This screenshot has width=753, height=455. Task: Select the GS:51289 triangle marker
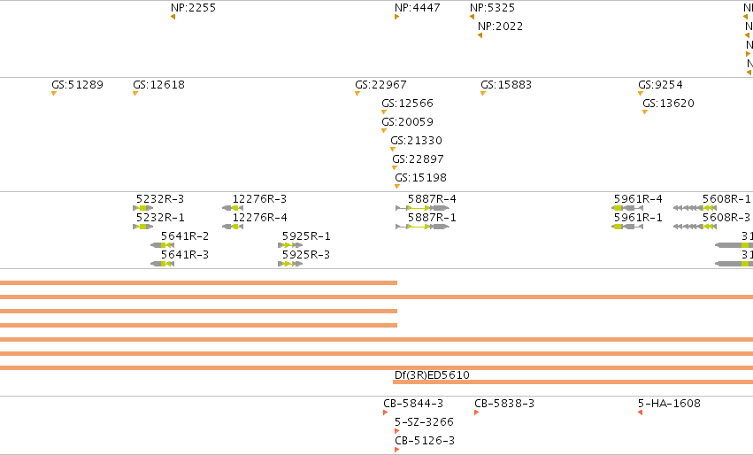point(54,93)
